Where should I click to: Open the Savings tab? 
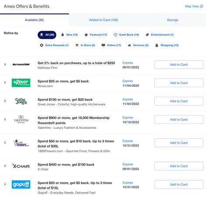[x=172, y=20]
